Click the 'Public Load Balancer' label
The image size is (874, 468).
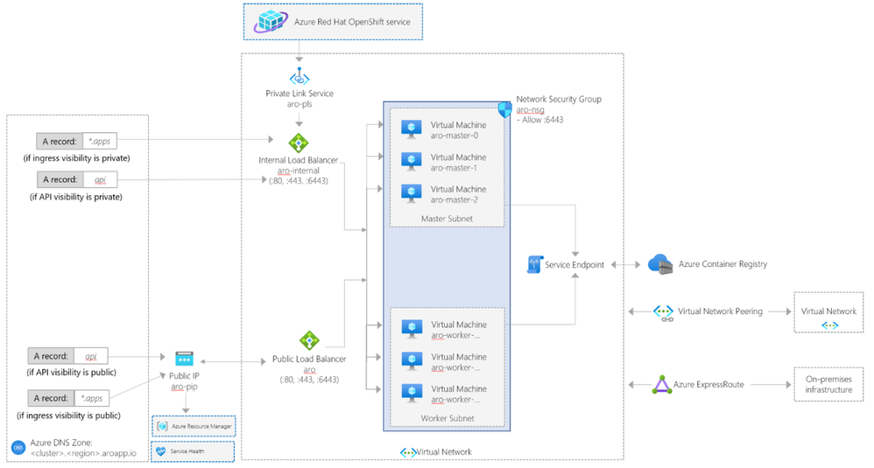[x=309, y=359]
